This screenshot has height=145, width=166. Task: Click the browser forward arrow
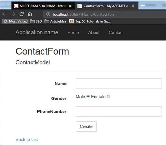(13, 14)
